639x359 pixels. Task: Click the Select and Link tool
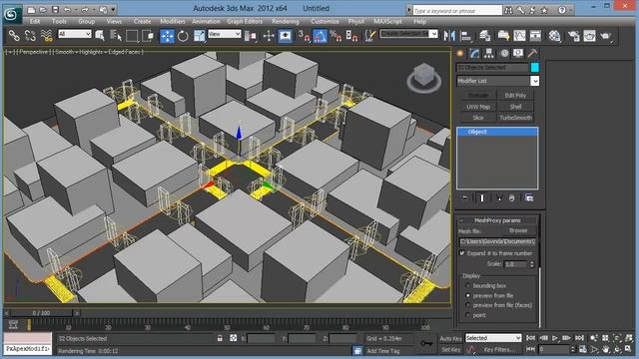point(14,36)
